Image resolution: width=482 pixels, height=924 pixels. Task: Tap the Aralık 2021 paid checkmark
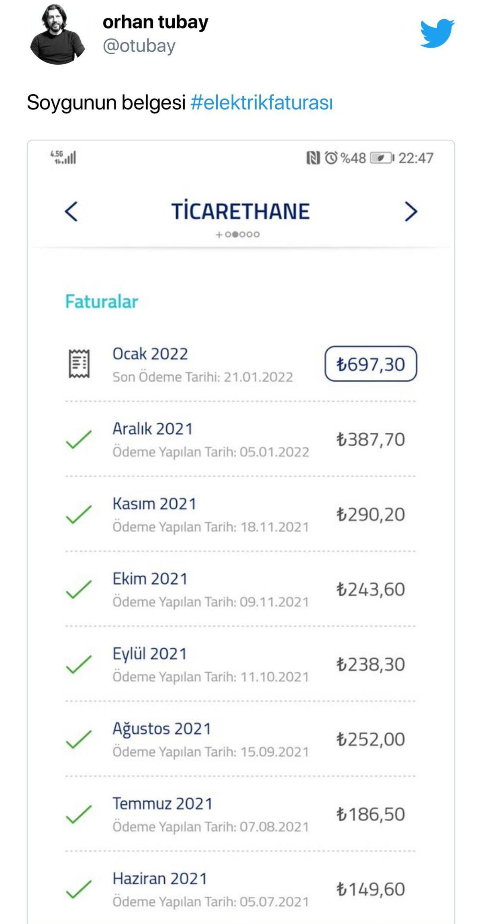coord(79,440)
